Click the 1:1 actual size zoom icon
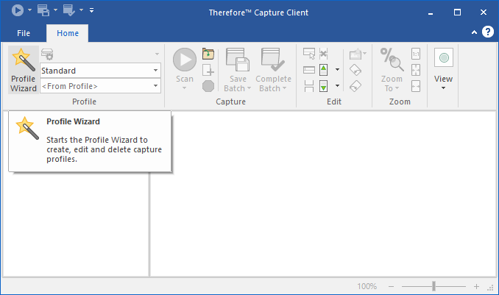The width and height of the screenshot is (499, 295). pos(416,54)
